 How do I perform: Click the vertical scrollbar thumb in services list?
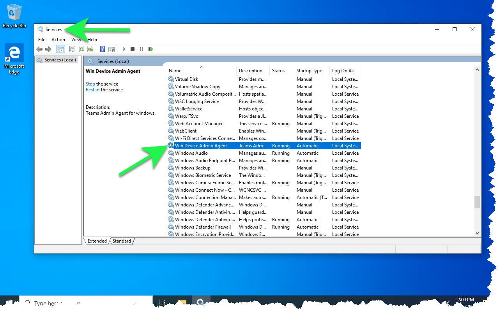click(x=477, y=202)
